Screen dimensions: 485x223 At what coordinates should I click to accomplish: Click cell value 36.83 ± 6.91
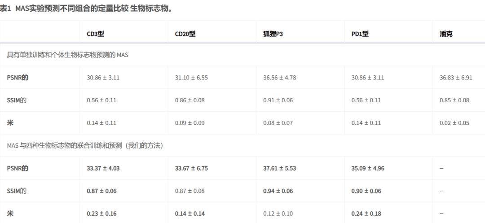(x=456, y=78)
